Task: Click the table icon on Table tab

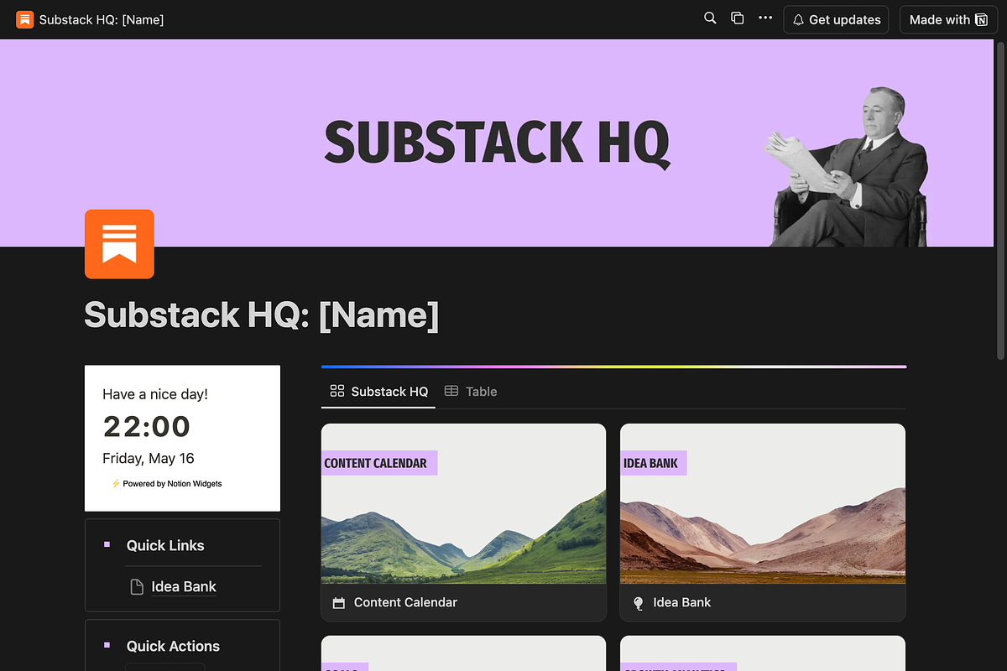Action: point(451,391)
